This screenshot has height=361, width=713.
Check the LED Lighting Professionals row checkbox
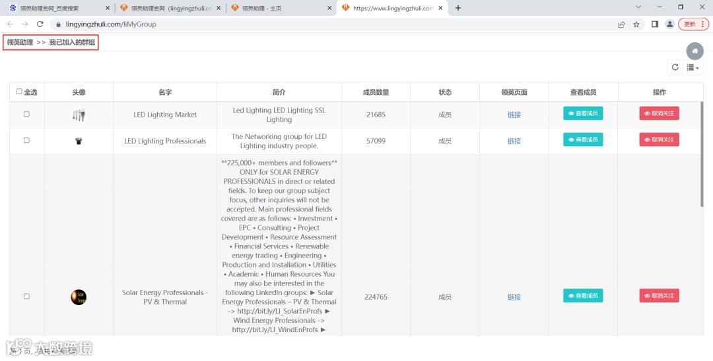26,140
